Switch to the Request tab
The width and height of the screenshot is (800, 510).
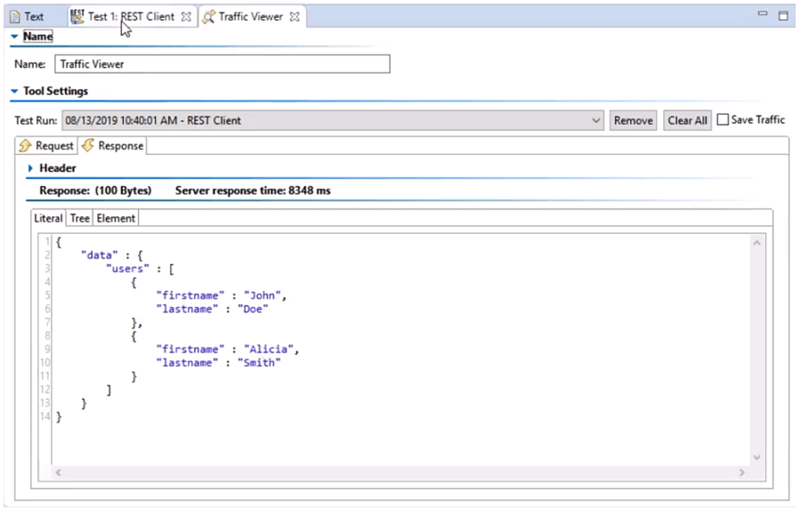[x=46, y=146]
